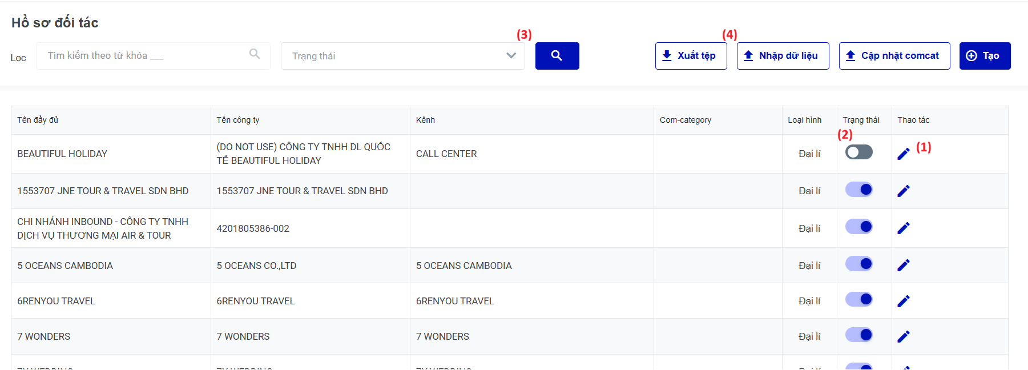Click edit pencil for 6RENYOU TRAVEL
The image size is (1028, 370).
(x=904, y=301)
